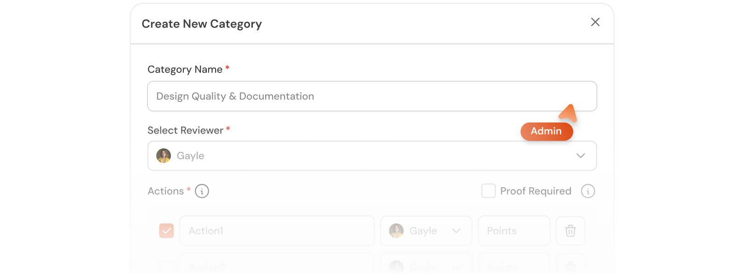
Task: Click the info icon next to Actions
Action: click(201, 191)
